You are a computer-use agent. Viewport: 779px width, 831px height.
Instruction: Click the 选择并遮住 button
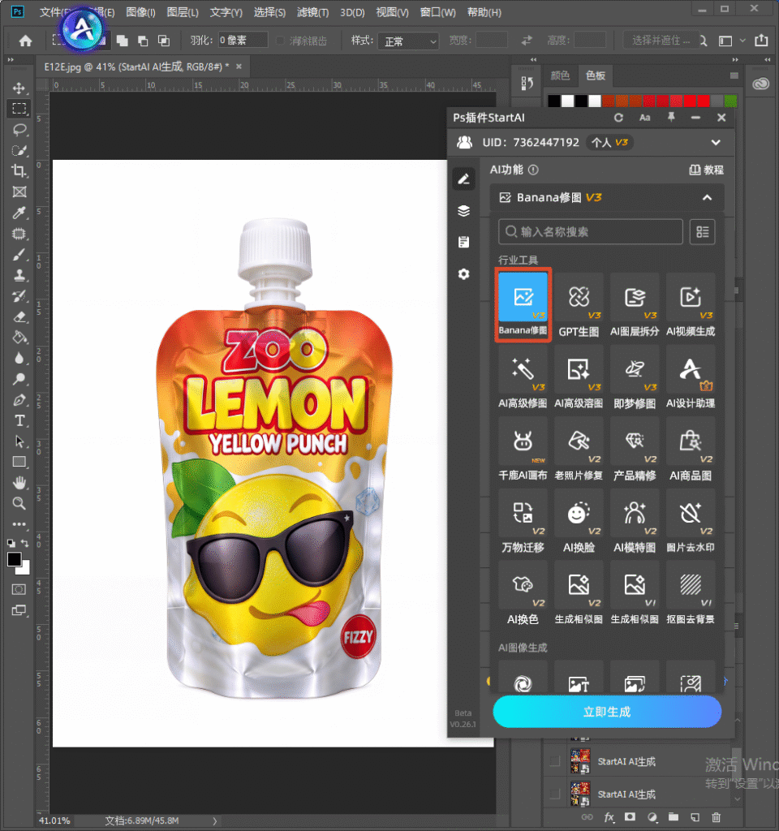[661, 41]
